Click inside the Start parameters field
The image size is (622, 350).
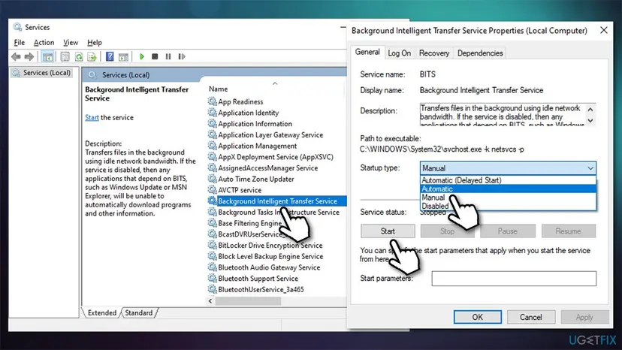(514, 279)
